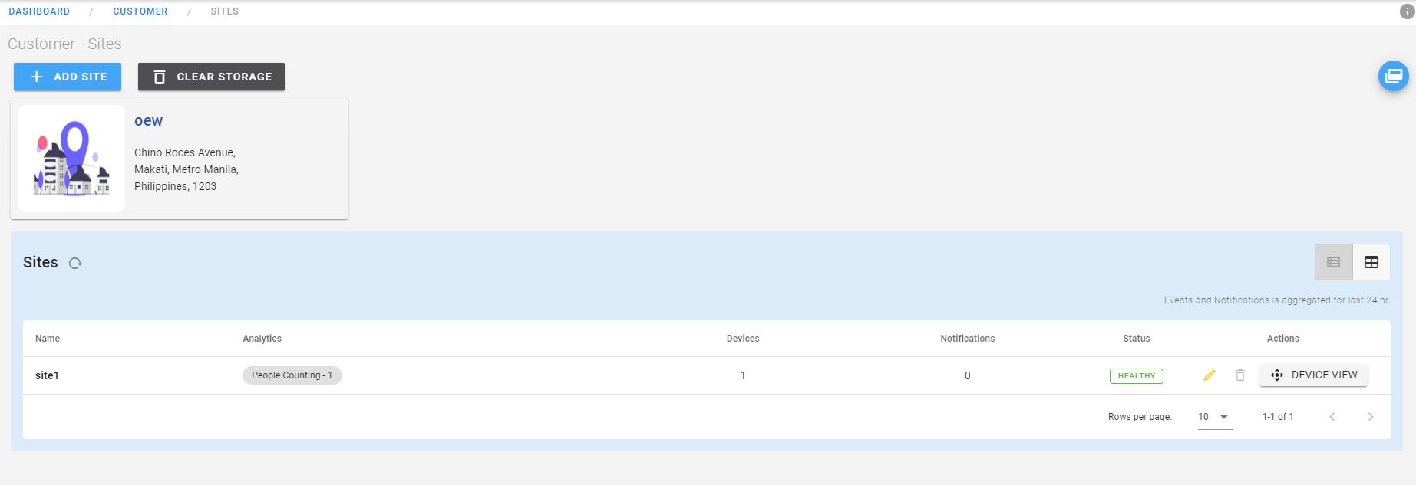Click the HEALTHY status badge
Image resolution: width=1416 pixels, height=485 pixels.
tap(1136, 376)
